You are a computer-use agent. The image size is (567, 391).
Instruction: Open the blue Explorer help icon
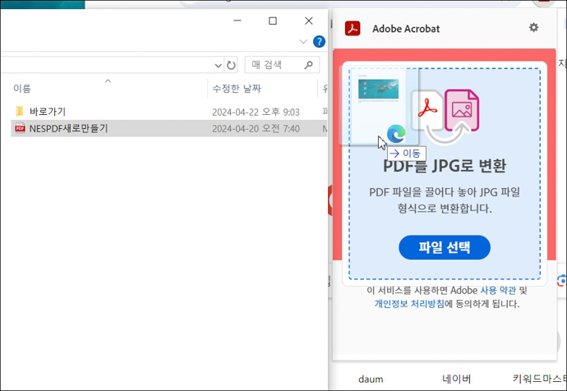click(x=319, y=42)
